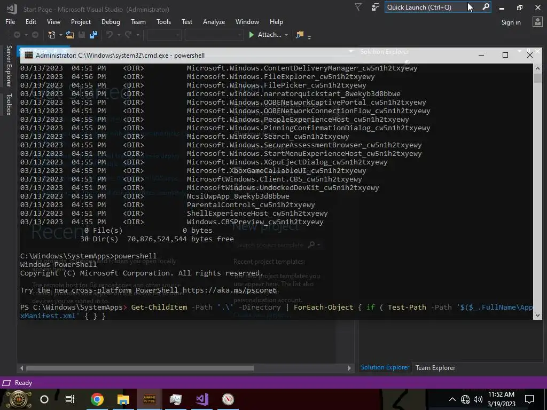547x410 pixels.
Task: Click the Quick Launch magnifier icon
Action: pyautogui.click(x=486, y=7)
